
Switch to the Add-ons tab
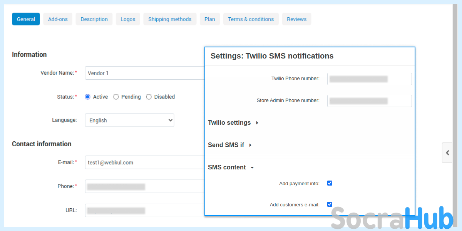[x=58, y=19]
